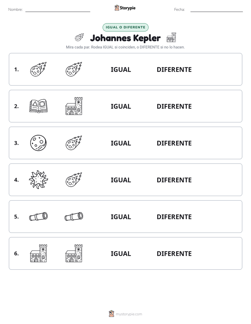Click the castle icon in row 2
Image resolution: width=251 pixels, height=324 pixels.
[x=74, y=106]
